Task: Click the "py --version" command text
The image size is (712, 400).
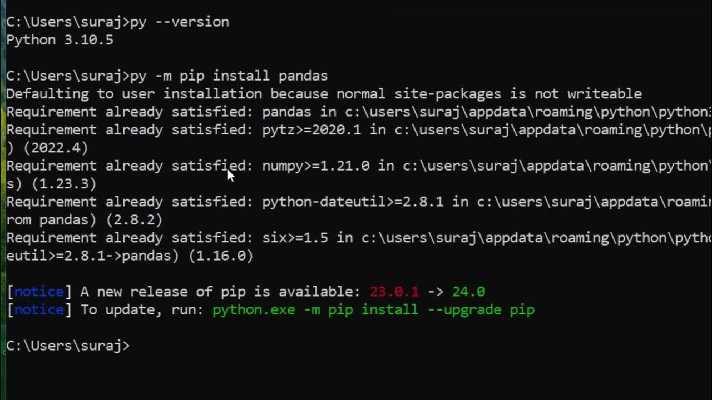Action: click(179, 22)
